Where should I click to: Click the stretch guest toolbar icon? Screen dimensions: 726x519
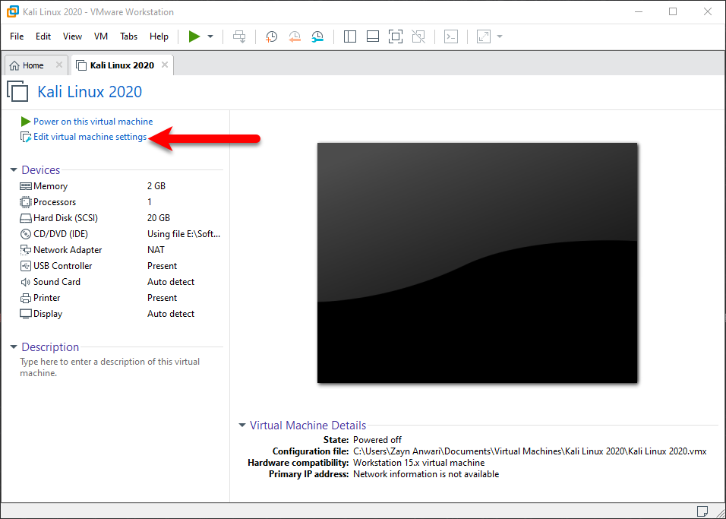484,36
